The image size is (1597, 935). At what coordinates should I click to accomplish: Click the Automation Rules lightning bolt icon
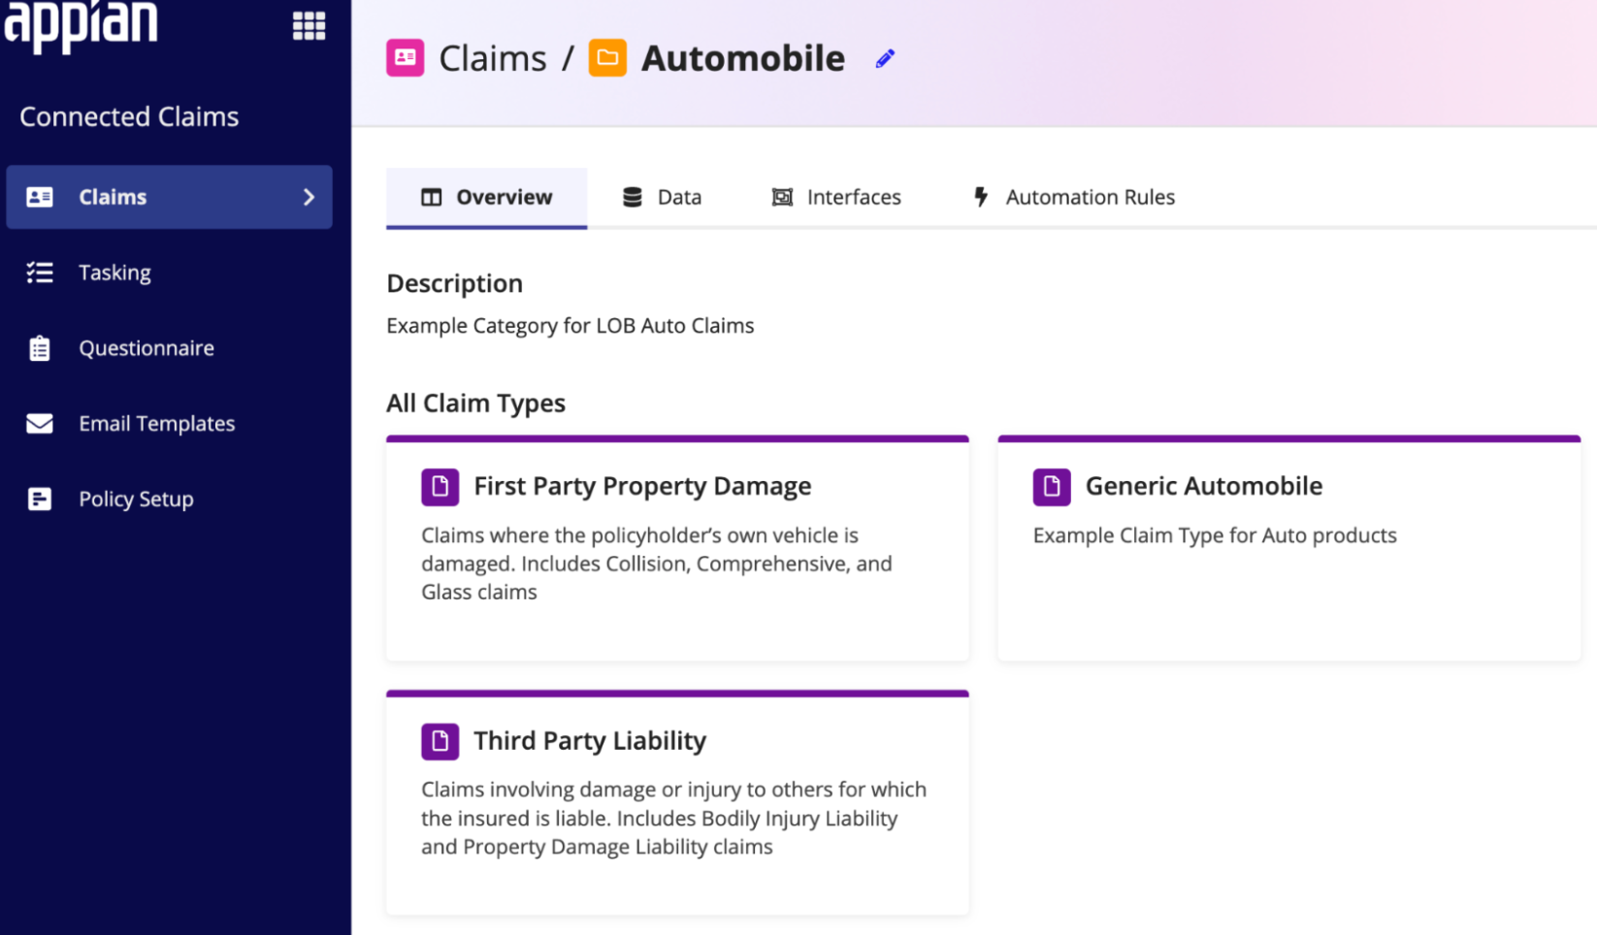[x=981, y=198]
